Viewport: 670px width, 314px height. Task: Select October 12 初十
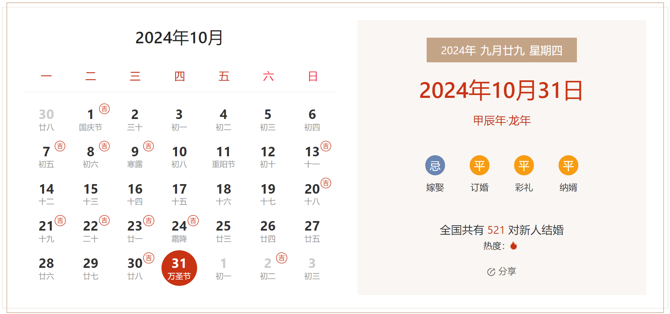pyautogui.click(x=268, y=157)
